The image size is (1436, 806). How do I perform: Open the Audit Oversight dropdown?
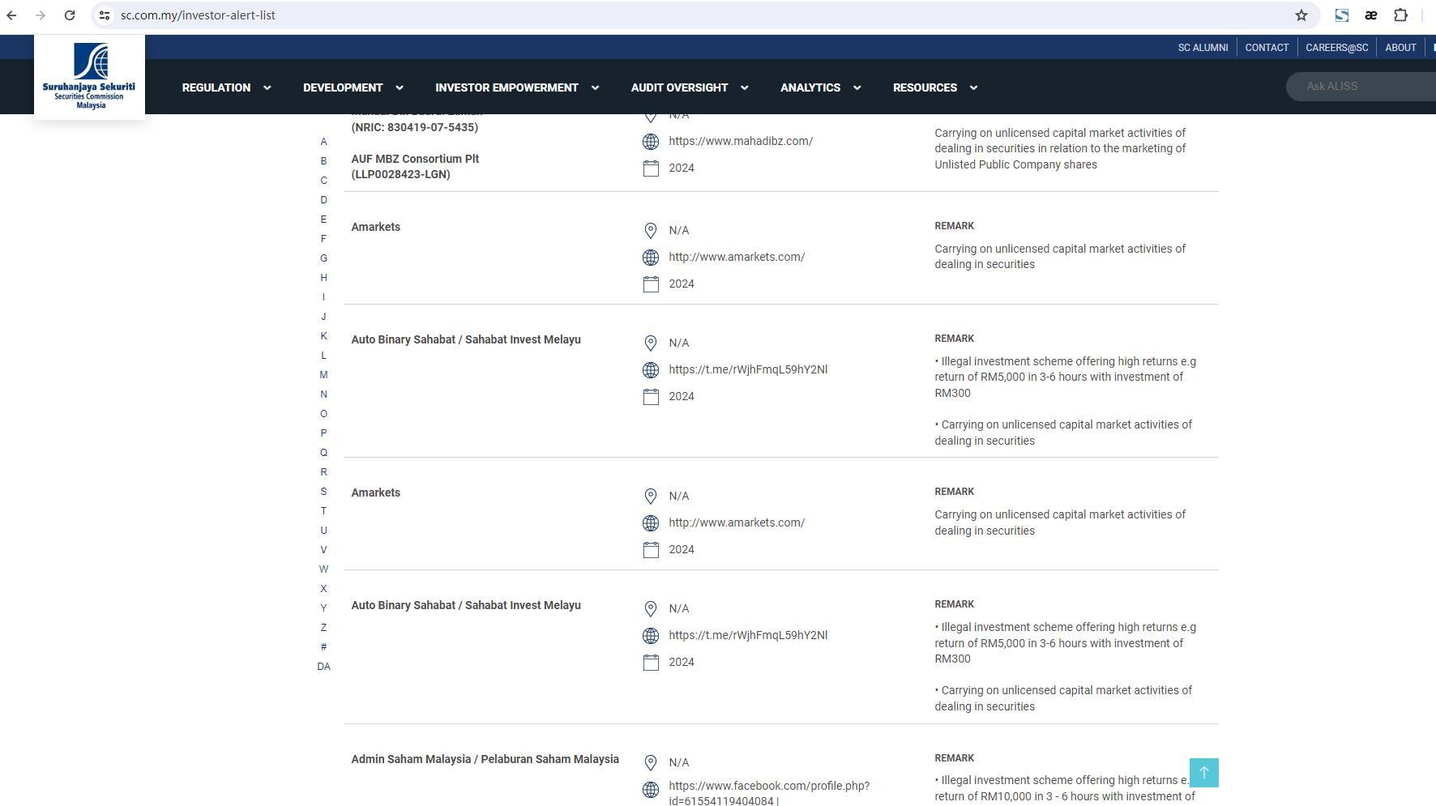coord(689,87)
